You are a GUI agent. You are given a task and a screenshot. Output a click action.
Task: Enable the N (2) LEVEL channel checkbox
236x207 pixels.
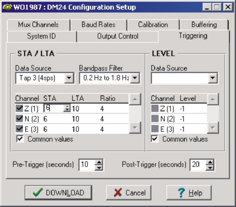pyautogui.click(x=155, y=119)
